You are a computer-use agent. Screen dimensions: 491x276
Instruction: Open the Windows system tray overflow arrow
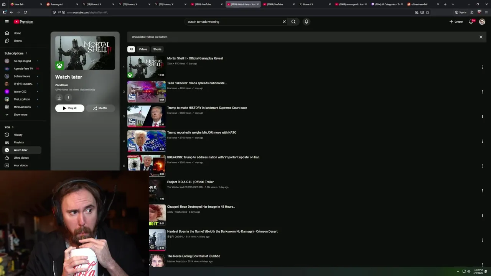[x=458, y=271]
